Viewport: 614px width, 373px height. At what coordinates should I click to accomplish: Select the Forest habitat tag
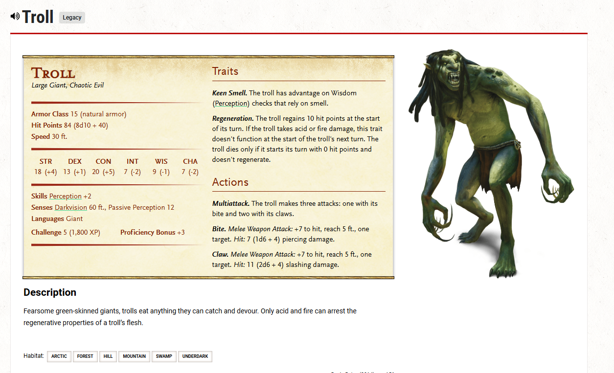tap(85, 356)
